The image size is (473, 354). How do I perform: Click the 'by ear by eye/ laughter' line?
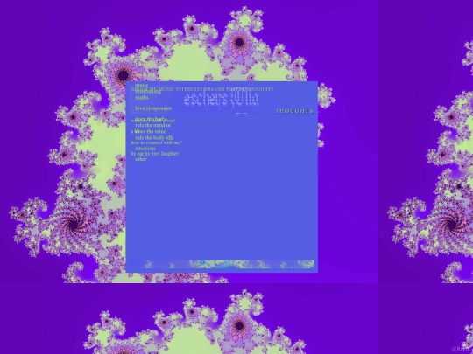154,154
